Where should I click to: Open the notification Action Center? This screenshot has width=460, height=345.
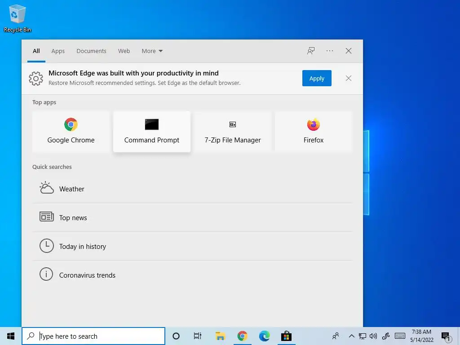tap(446, 336)
